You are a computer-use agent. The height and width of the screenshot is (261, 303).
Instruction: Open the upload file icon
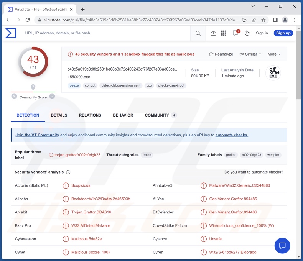point(213,33)
